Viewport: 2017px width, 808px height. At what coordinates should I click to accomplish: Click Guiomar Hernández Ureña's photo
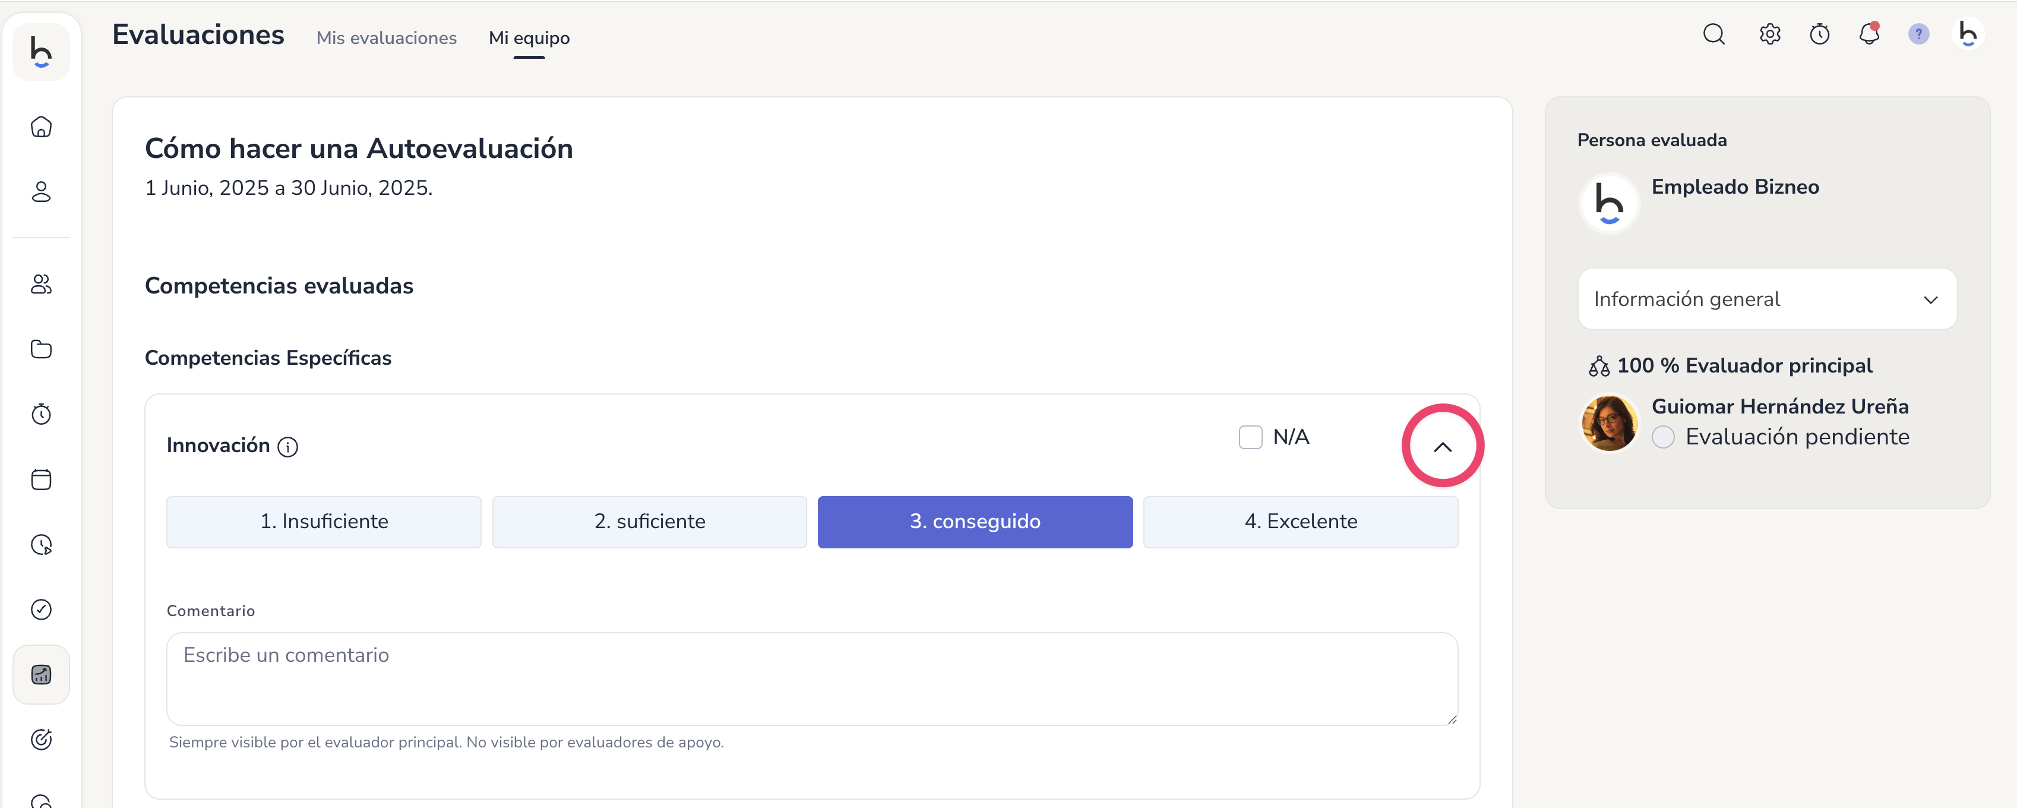1609,423
